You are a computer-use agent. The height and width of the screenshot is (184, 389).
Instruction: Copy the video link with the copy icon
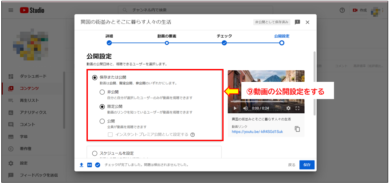(297, 129)
